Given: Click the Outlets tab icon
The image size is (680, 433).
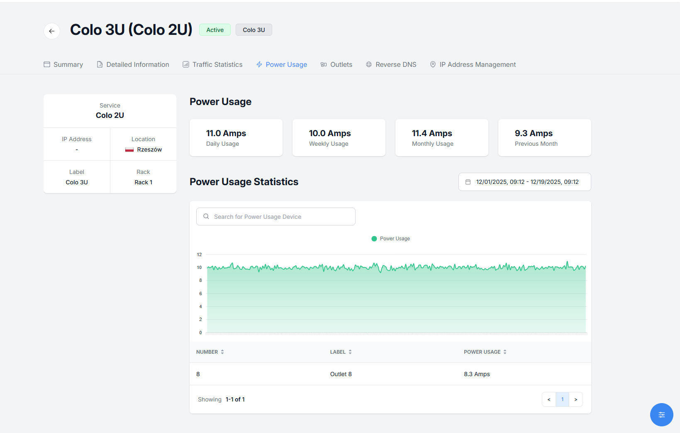Looking at the screenshot, I should pyautogui.click(x=324, y=64).
